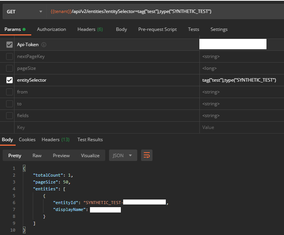
Task: Open the Headers (6) request tab
Action: click(x=90, y=29)
